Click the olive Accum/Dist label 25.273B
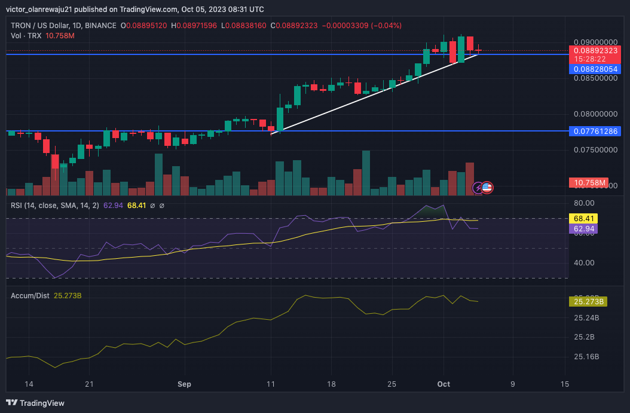Image resolution: width=630 pixels, height=413 pixels. point(588,302)
